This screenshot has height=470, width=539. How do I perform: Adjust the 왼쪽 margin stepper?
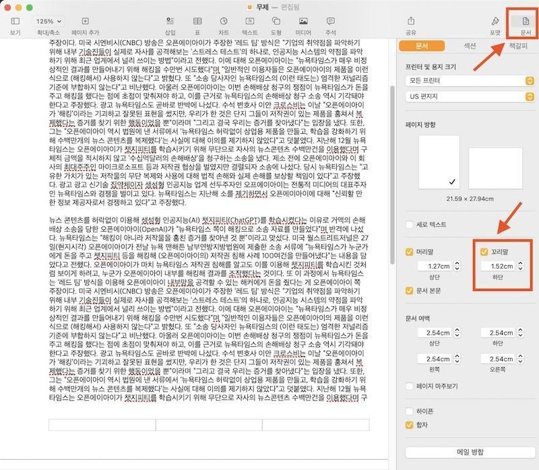click(457, 359)
